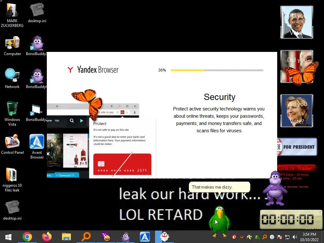Open File Explorer from the taskbar

(66, 237)
